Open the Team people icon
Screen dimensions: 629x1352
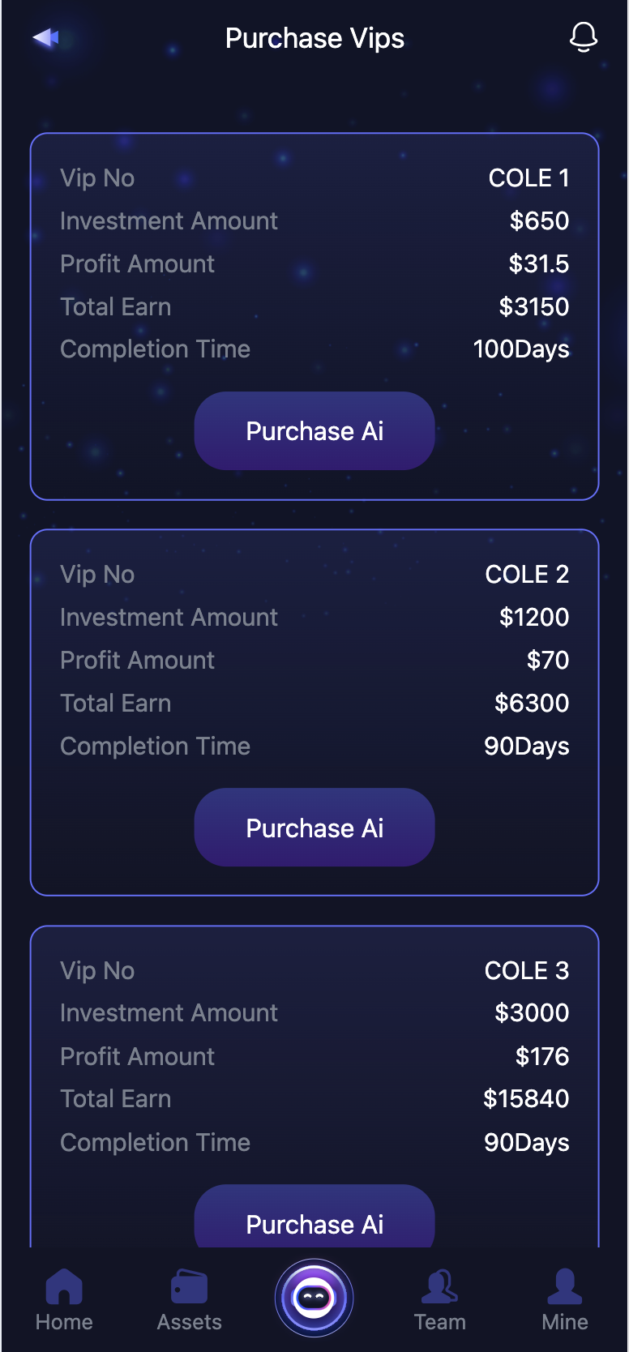click(x=439, y=1286)
